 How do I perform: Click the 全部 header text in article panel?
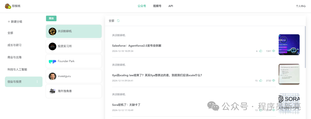click(x=111, y=21)
